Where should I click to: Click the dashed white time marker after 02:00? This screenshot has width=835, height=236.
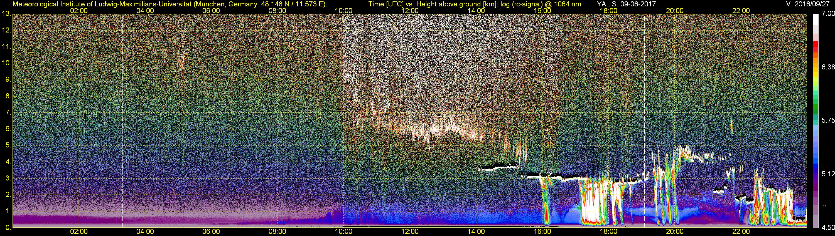123,120
